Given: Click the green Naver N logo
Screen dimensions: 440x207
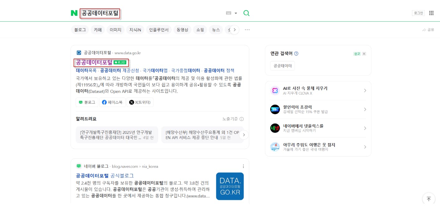Looking at the screenshot, I should pyautogui.click(x=74, y=13).
